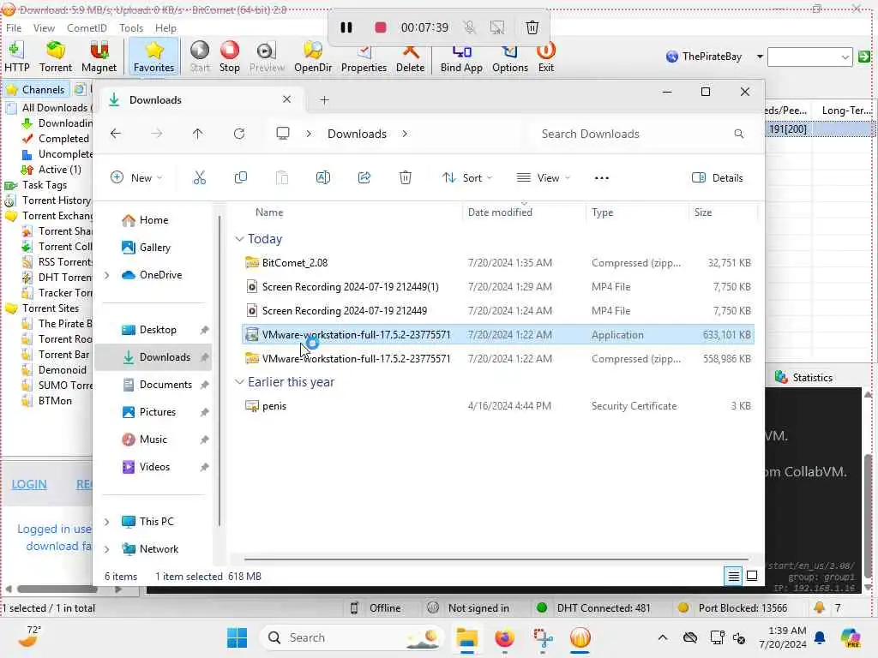Click the Rename icon in Explorer toolbar
The height and width of the screenshot is (658, 878).
click(x=323, y=178)
